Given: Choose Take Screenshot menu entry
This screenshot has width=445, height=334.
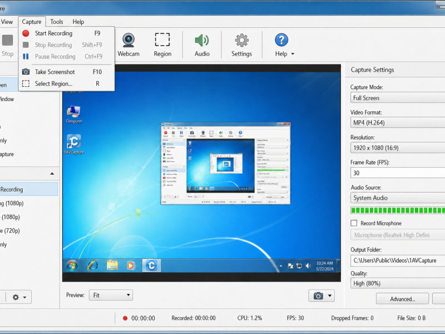Looking at the screenshot, I should pyautogui.click(x=66, y=72).
